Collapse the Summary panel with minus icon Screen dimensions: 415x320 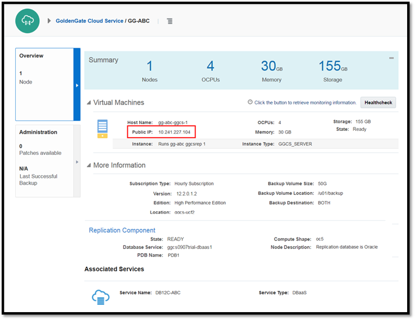(391, 58)
